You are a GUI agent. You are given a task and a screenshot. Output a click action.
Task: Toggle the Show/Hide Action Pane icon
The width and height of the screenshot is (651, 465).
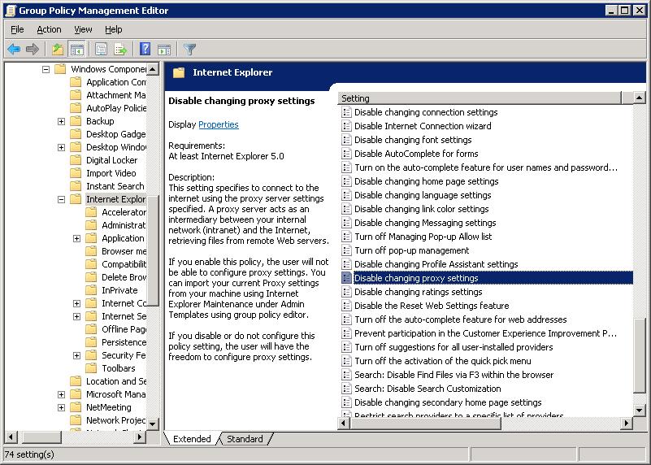coord(164,50)
